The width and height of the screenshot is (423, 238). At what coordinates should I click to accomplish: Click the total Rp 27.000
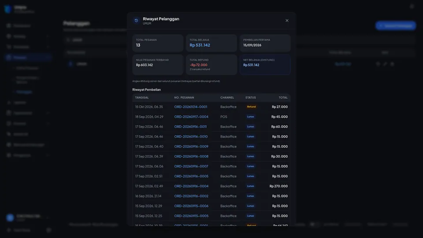click(280, 107)
